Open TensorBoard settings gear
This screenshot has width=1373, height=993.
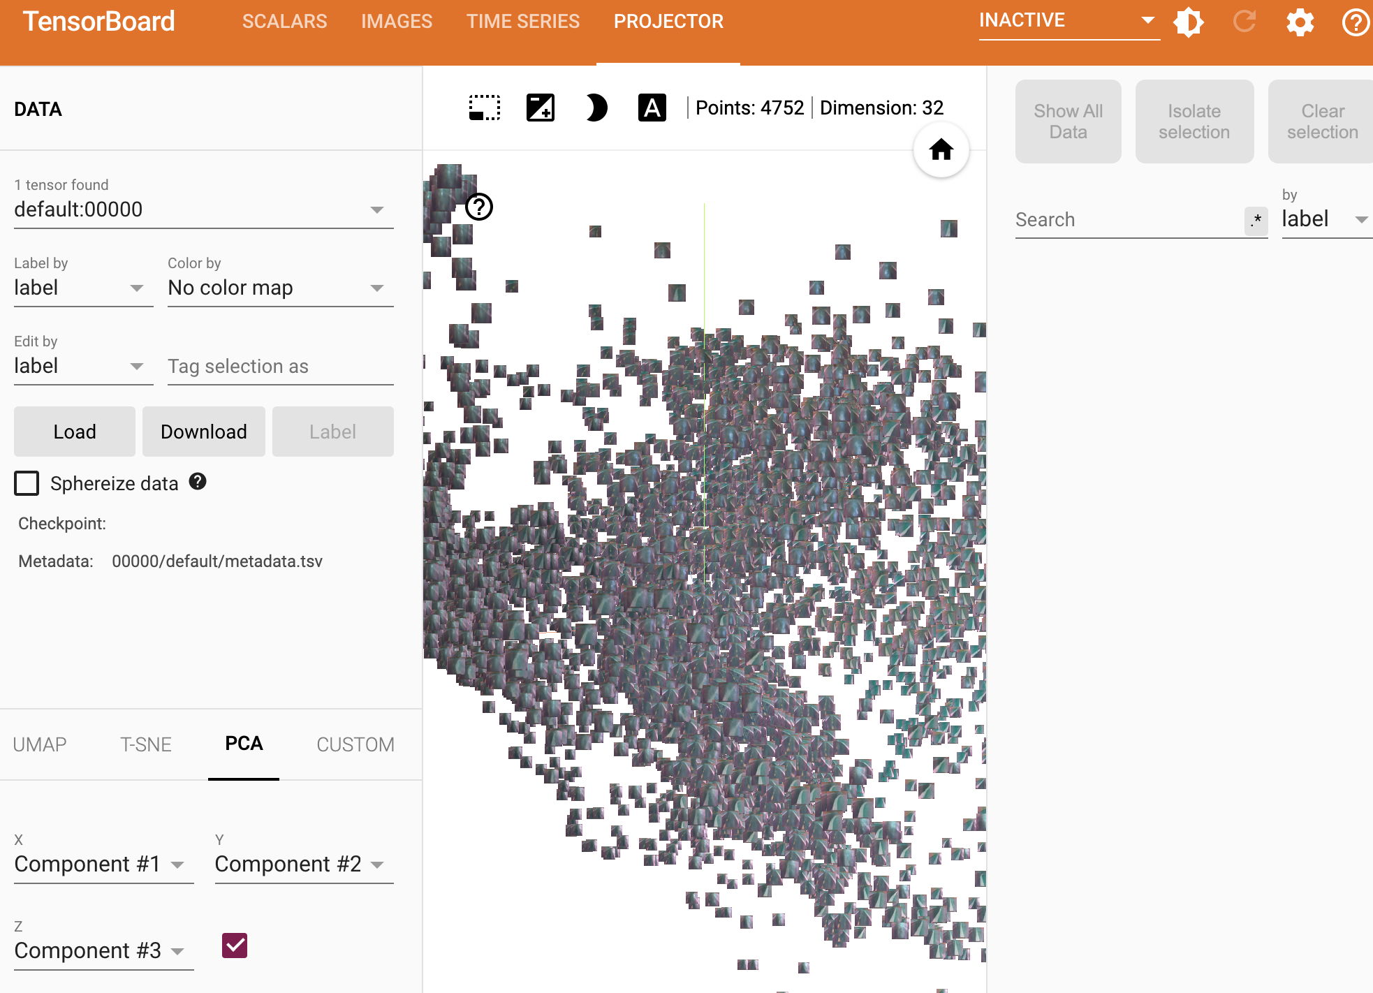(1300, 22)
